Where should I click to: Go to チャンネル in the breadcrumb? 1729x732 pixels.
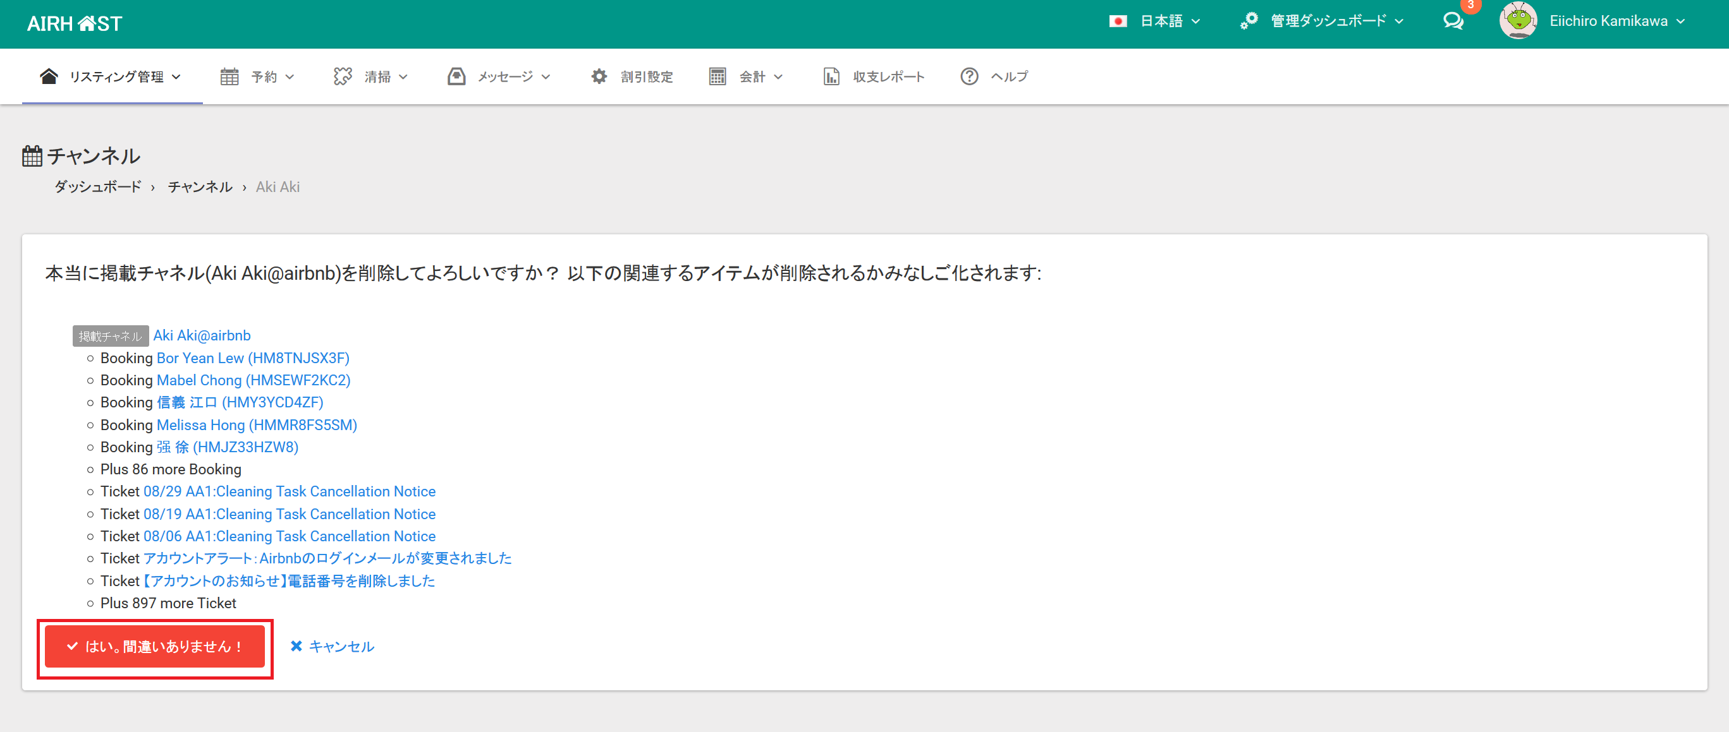tap(200, 187)
